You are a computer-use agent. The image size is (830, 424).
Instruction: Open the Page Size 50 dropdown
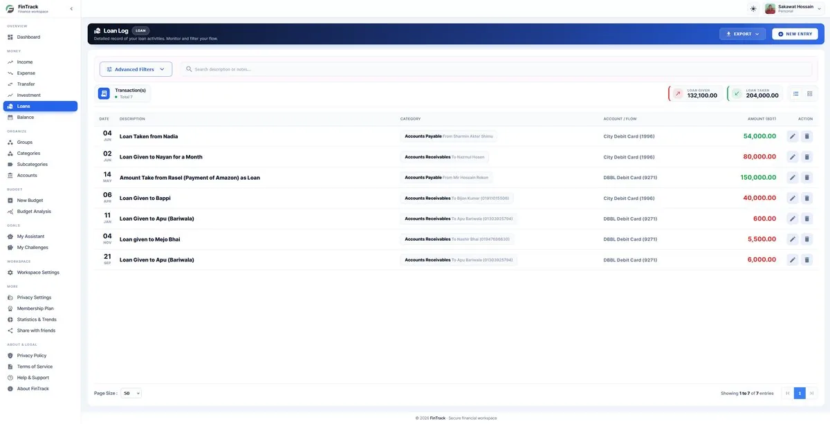tap(131, 393)
